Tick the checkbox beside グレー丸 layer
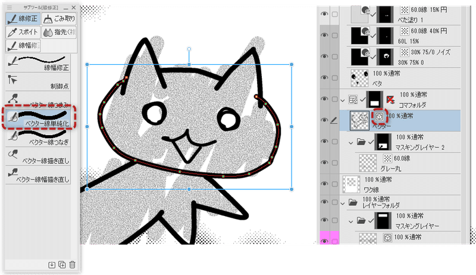The image size is (476, 275). (334, 162)
